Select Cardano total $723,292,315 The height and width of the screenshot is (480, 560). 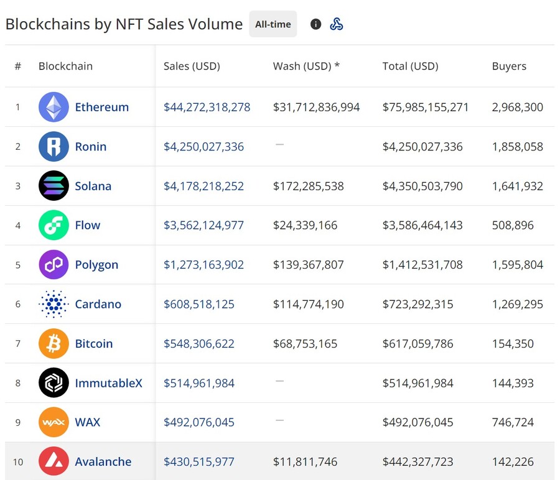click(x=418, y=304)
